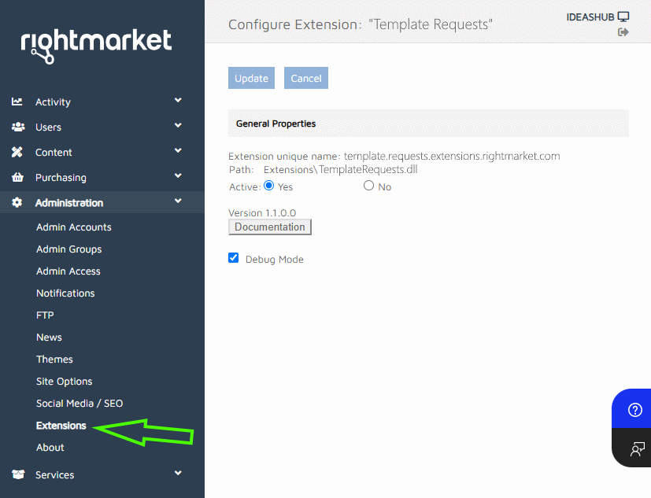
Task: Expand the Activity menu chevron
Action: pyautogui.click(x=178, y=101)
